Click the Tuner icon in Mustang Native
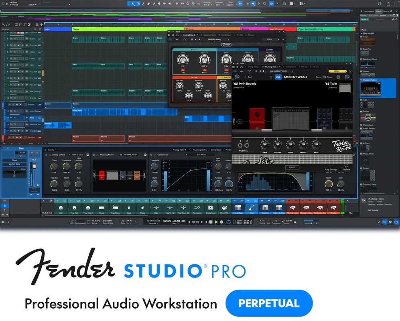This screenshot has height=321, width=400. click(x=328, y=77)
